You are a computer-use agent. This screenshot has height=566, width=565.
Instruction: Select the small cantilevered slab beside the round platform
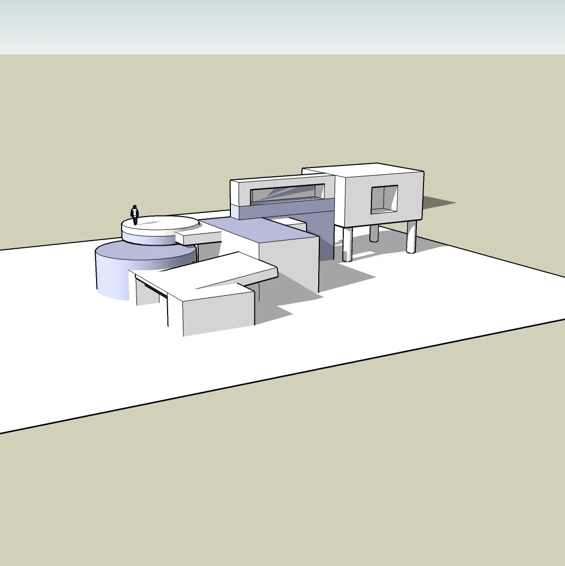point(198,238)
